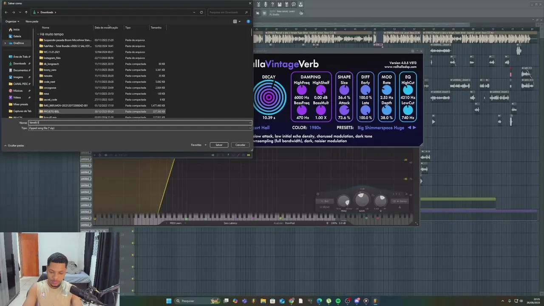Open Mixer presets folder in sidebar
The image size is (544, 306).
(20, 104)
